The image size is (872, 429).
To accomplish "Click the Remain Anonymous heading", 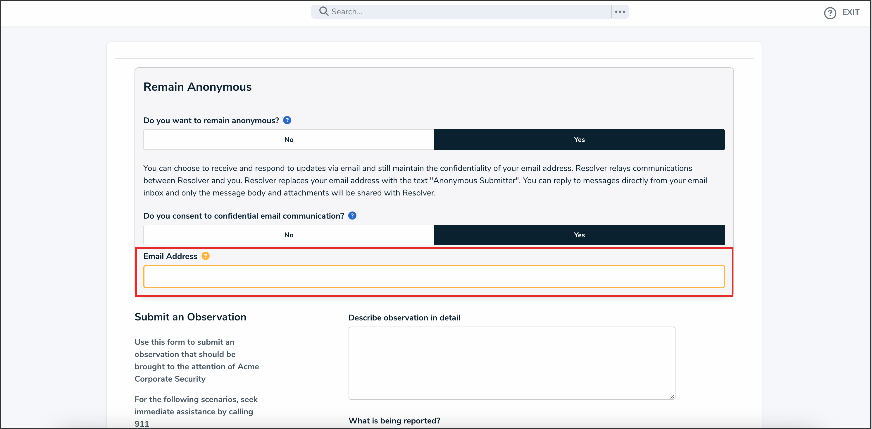I will point(197,87).
